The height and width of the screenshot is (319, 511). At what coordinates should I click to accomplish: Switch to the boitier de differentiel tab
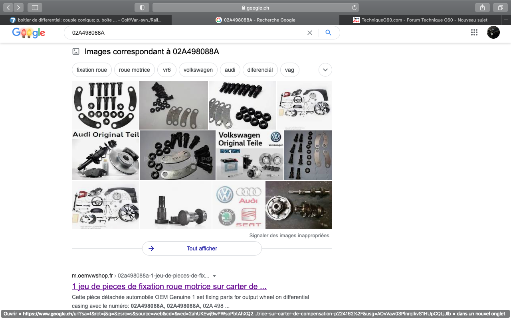[86, 20]
